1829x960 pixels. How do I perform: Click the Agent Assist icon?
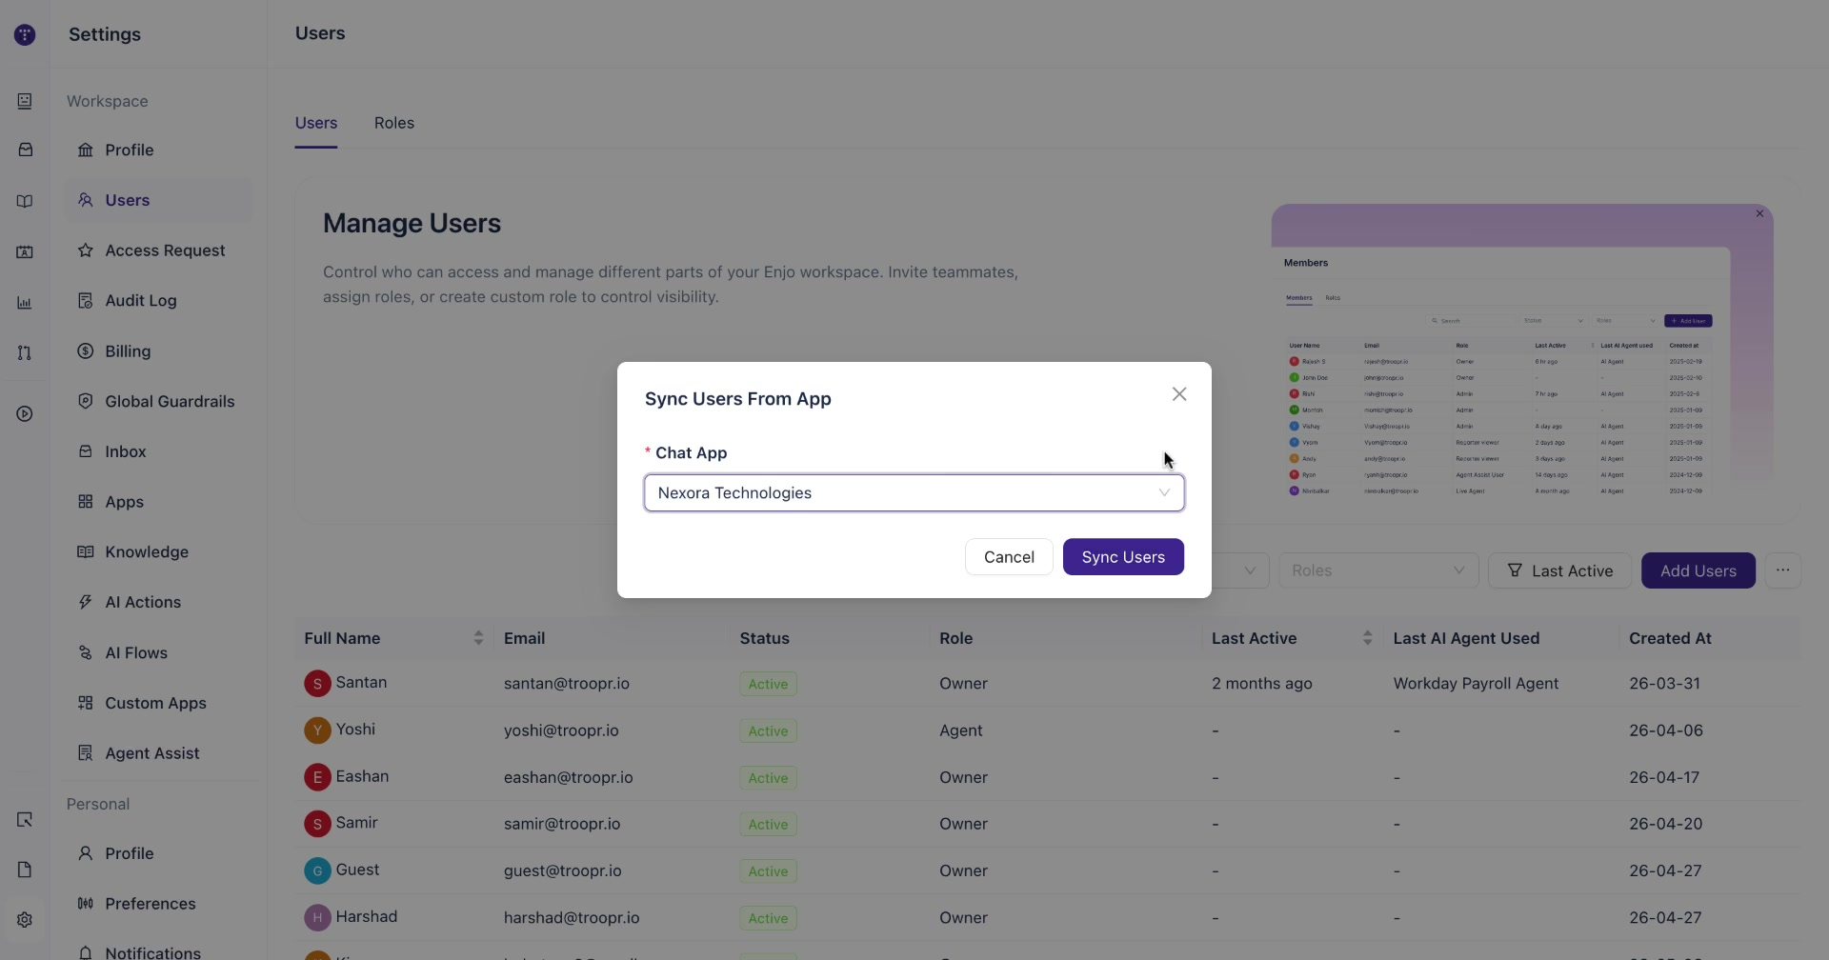pyautogui.click(x=86, y=752)
